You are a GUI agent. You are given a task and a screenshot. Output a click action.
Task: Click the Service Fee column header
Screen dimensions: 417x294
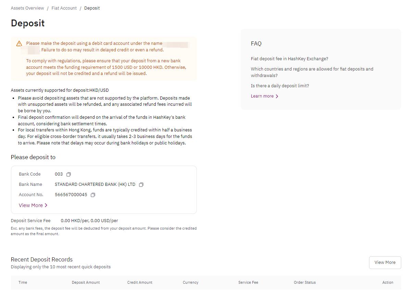tap(248, 283)
